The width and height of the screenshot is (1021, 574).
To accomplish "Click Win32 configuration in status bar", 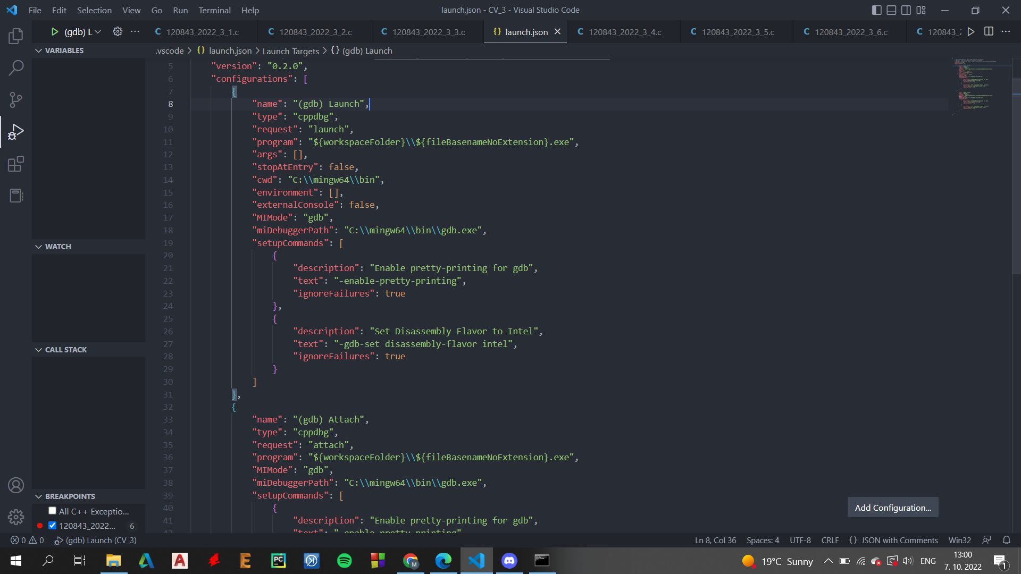I will coord(959,540).
